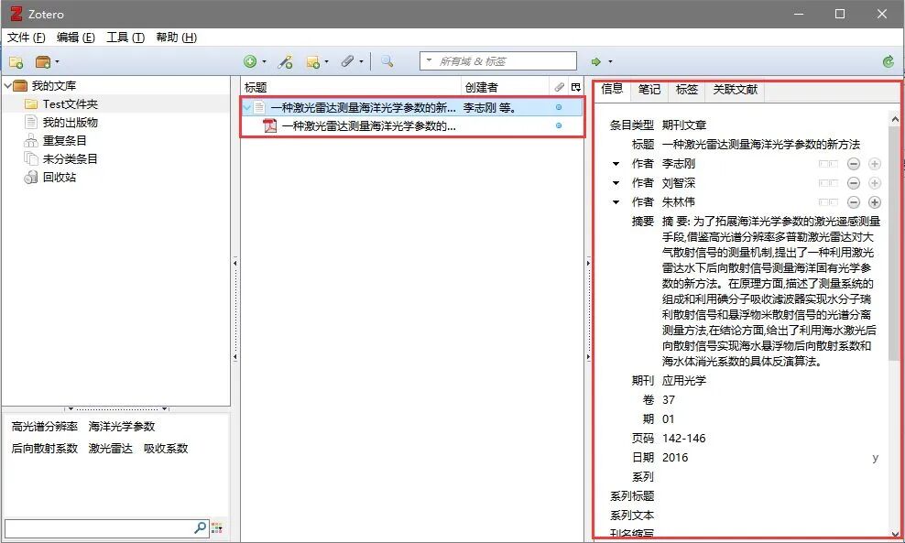905x543 pixels.
Task: Open creator type dropdown for 朱林伟
Action: 616,202
